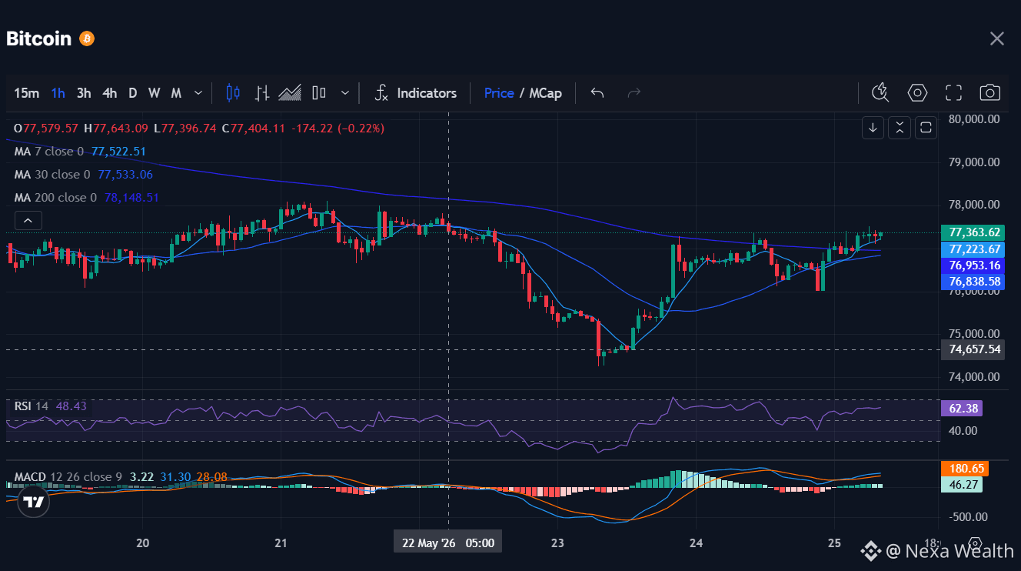The image size is (1021, 571).
Task: Open the chart type dropdown arrow
Action: coord(344,93)
